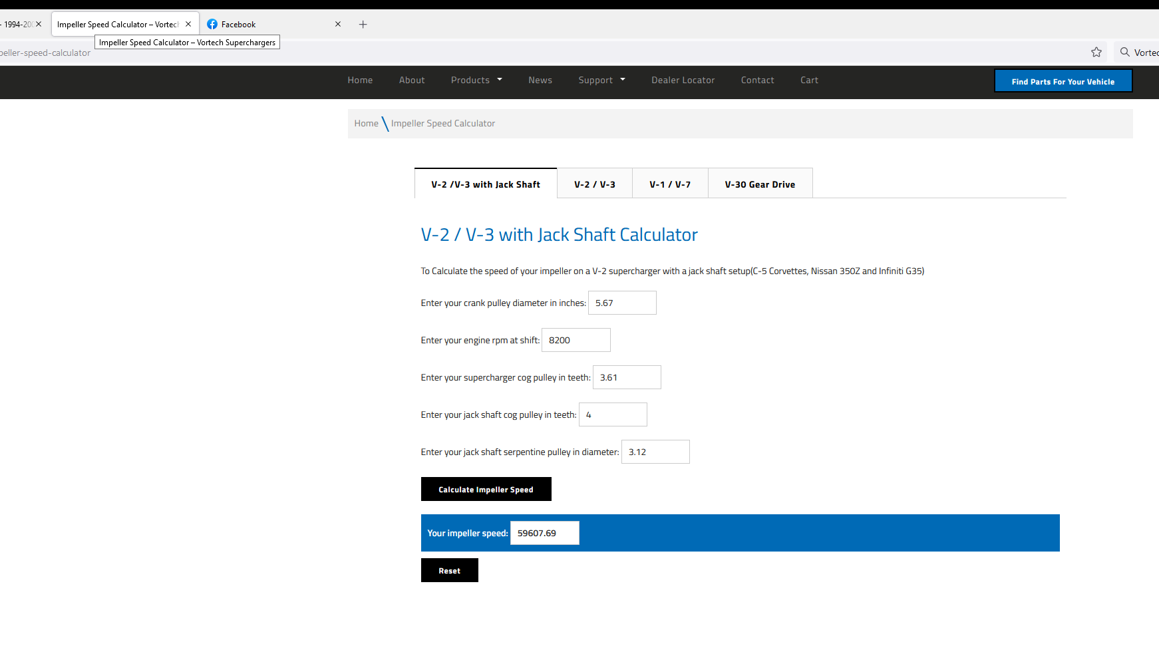This screenshot has width=1159, height=652.
Task: Open the Dealer Locator page
Action: click(683, 80)
